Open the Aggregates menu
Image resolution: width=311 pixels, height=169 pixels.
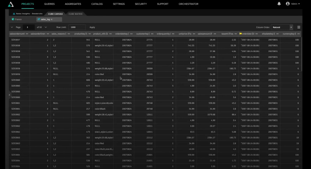73,4
